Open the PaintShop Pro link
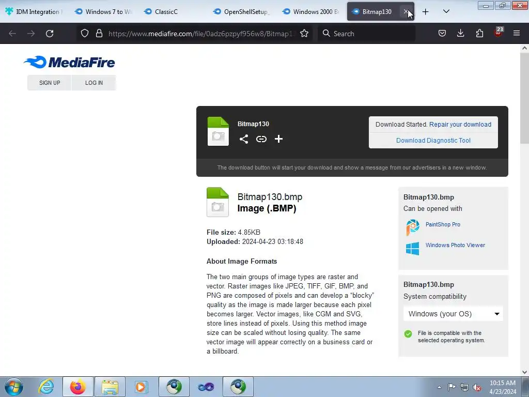This screenshot has width=529, height=397. pyautogui.click(x=443, y=224)
